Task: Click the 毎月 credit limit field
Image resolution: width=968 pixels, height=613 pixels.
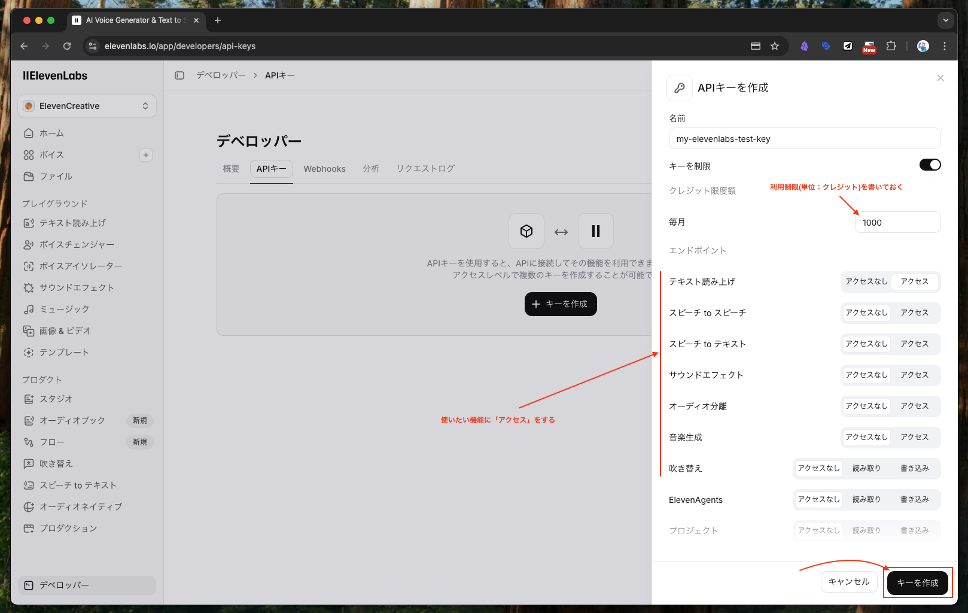Action: click(x=897, y=222)
